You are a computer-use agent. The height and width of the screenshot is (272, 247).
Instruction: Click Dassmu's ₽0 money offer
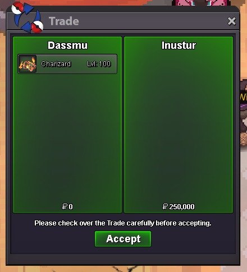pos(67,206)
